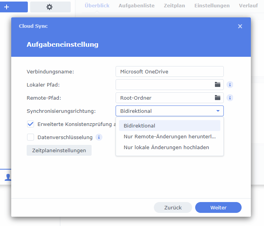264x226 pixels.
Task: Browse folder for Lokaler Pfad
Action: [218, 85]
